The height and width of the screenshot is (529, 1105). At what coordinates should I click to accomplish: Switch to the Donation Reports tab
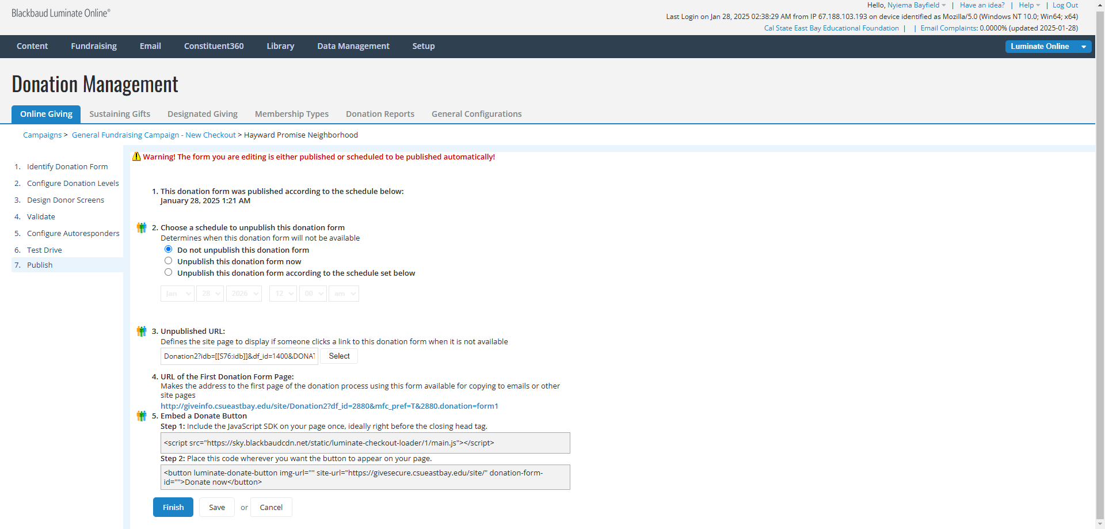[380, 114]
